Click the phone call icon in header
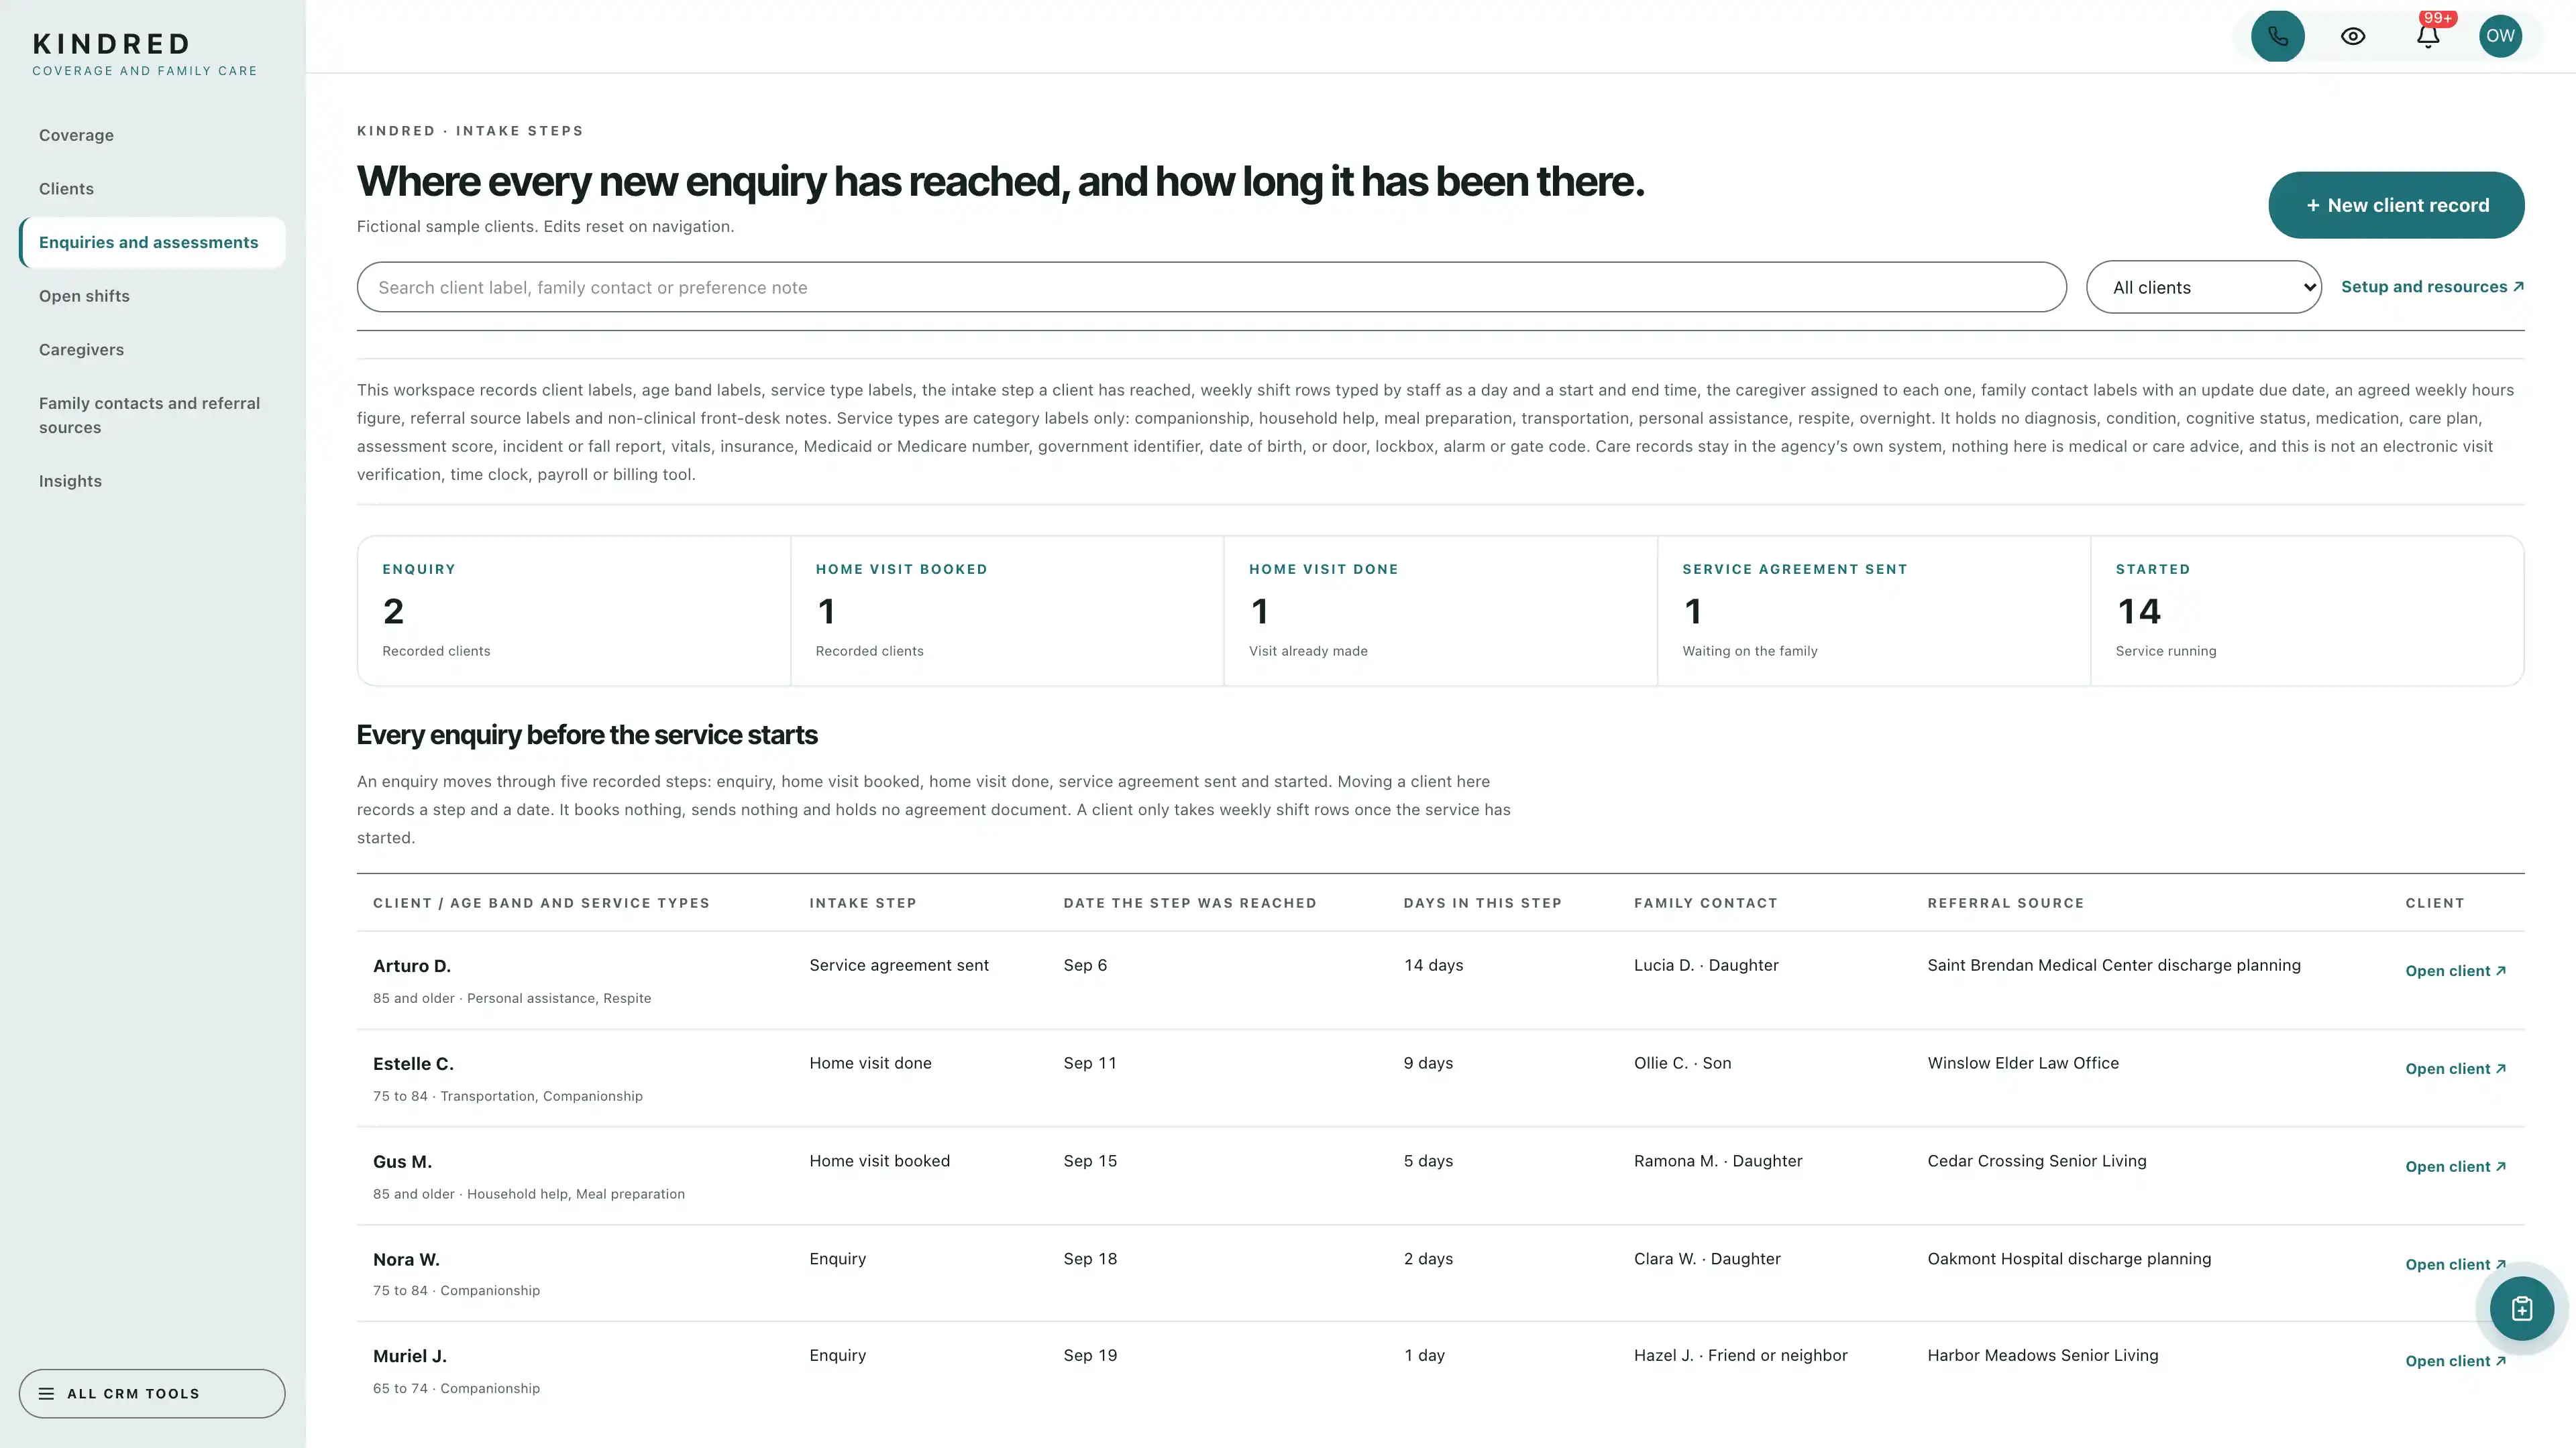The image size is (2576, 1448). [2277, 36]
